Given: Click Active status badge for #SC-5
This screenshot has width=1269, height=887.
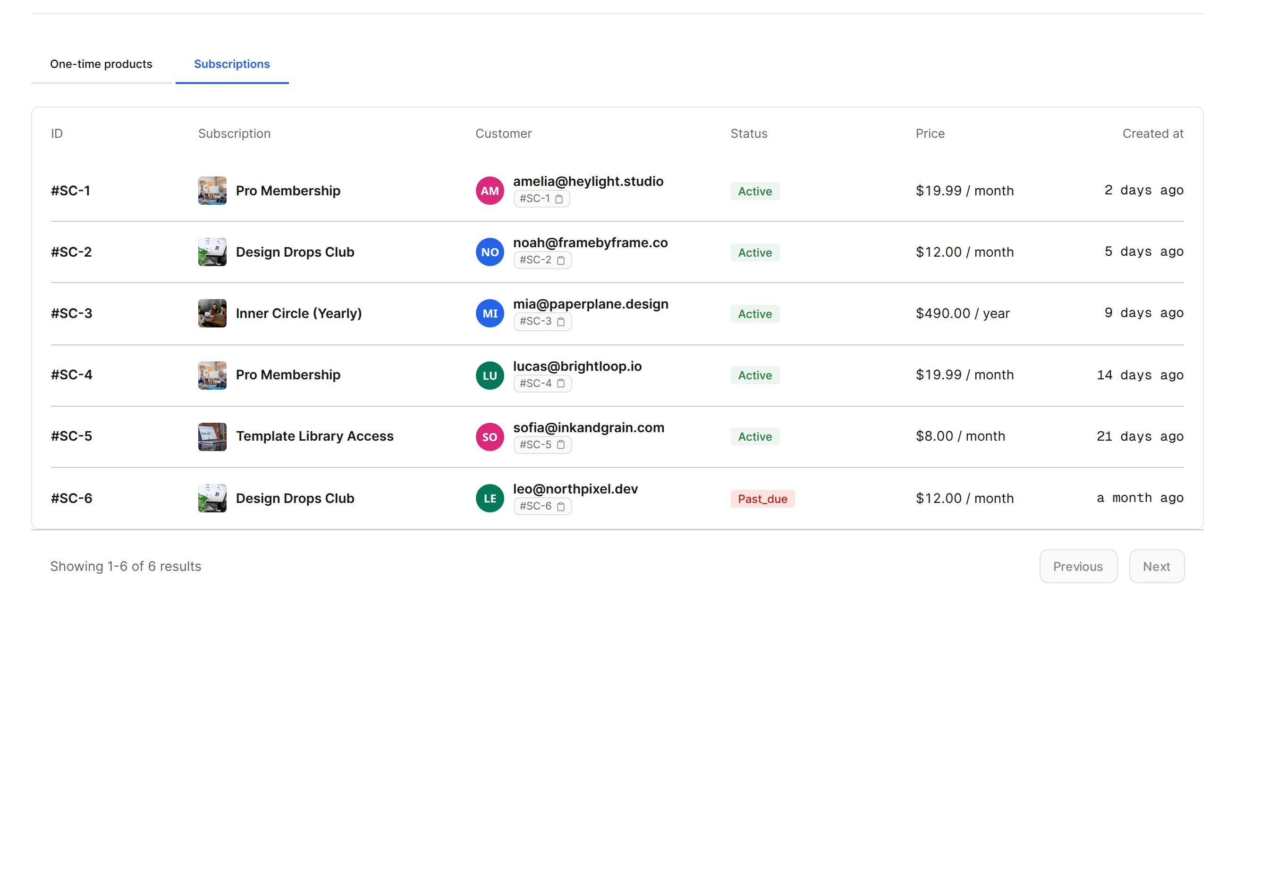Looking at the screenshot, I should pyautogui.click(x=755, y=436).
